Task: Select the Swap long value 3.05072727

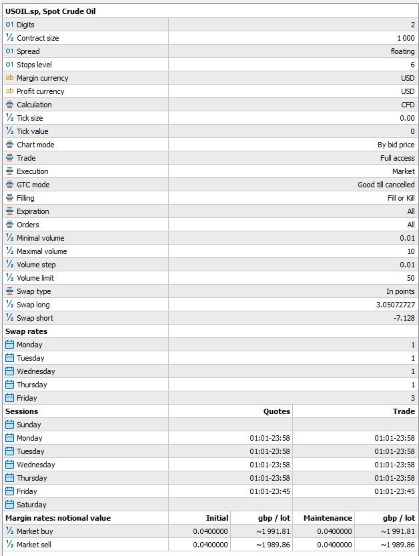Action: 395,305
